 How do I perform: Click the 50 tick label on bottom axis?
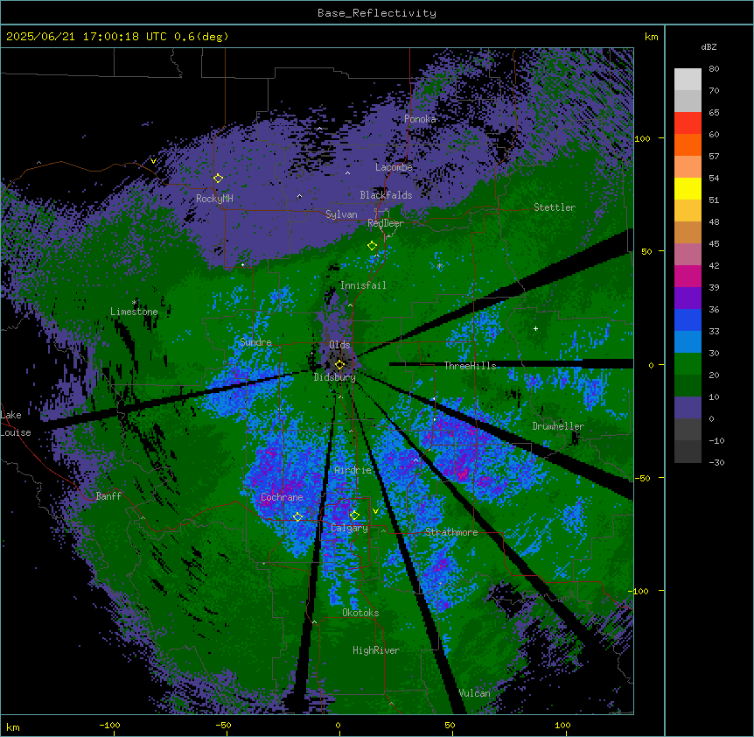pyautogui.click(x=450, y=725)
